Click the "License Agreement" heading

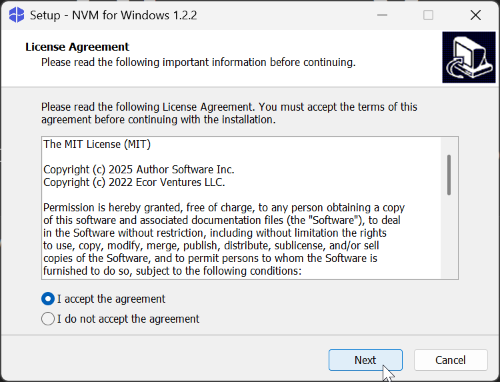[x=77, y=47]
